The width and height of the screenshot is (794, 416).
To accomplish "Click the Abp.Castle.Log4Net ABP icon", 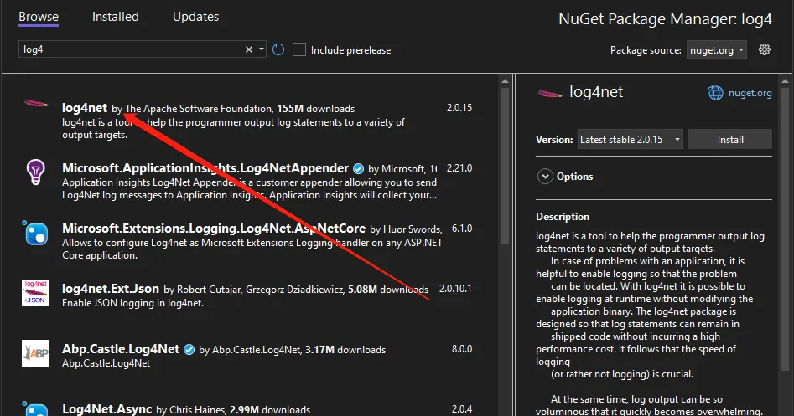I will (35, 353).
